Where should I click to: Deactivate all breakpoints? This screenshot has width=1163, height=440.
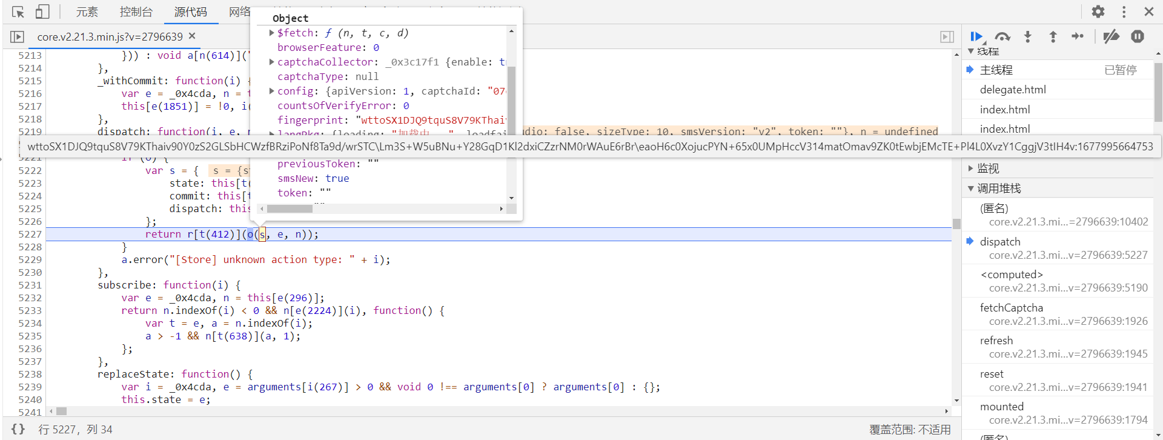coord(1111,37)
